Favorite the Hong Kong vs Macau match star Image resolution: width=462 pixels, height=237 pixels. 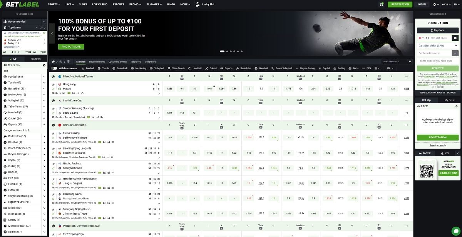[54, 89]
